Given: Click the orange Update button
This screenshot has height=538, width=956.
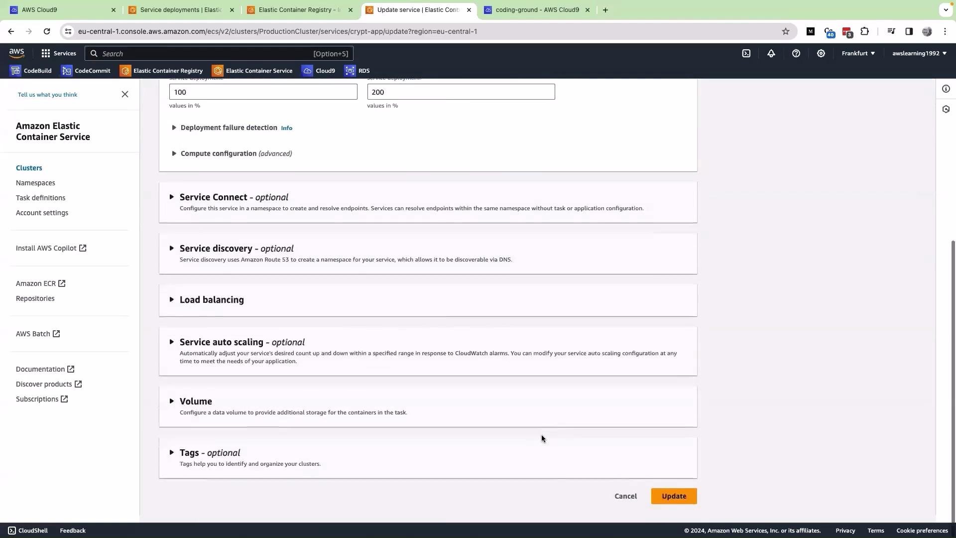Looking at the screenshot, I should [x=674, y=496].
